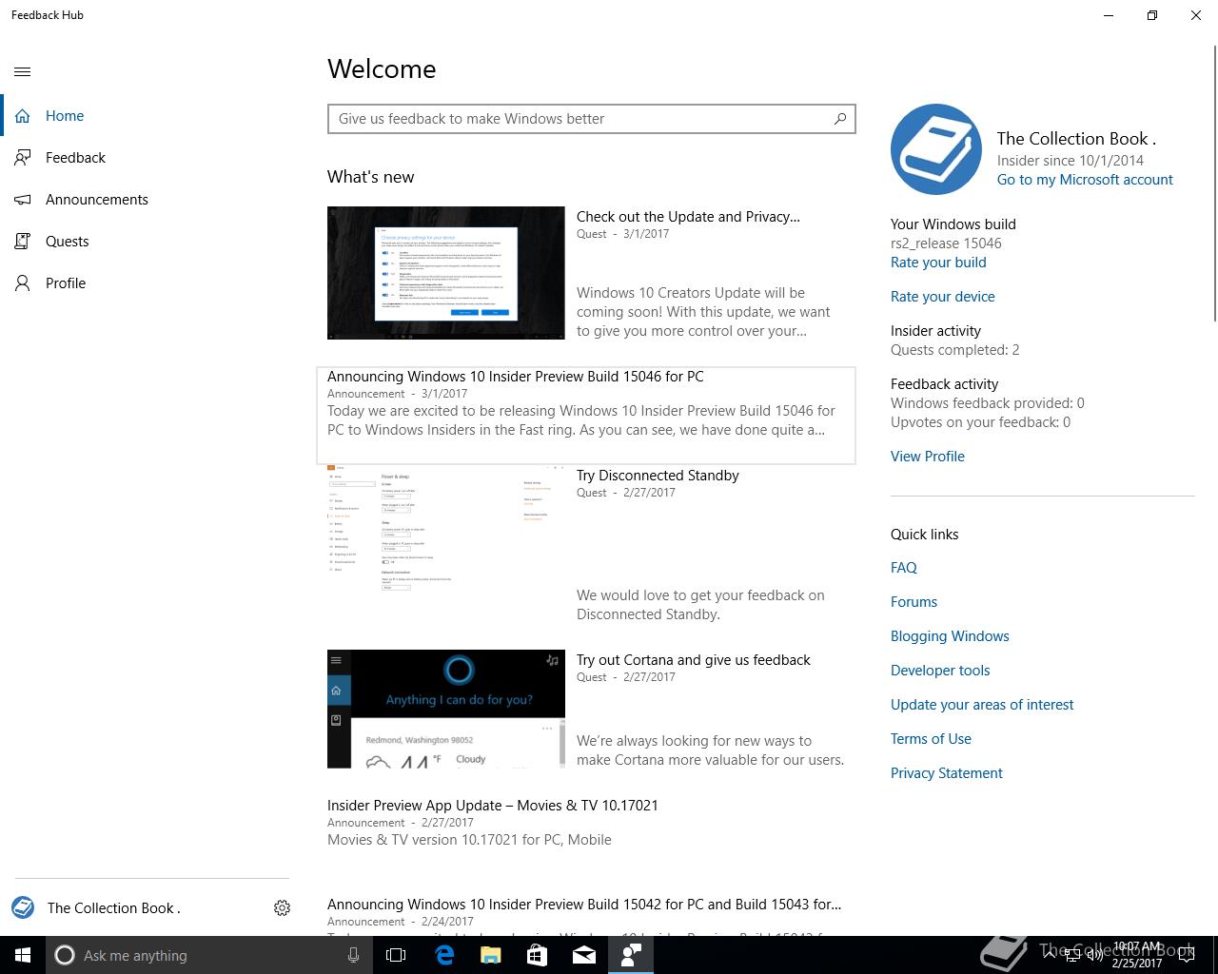Click the Profile person icon
This screenshot has height=974, width=1218.
[23, 283]
